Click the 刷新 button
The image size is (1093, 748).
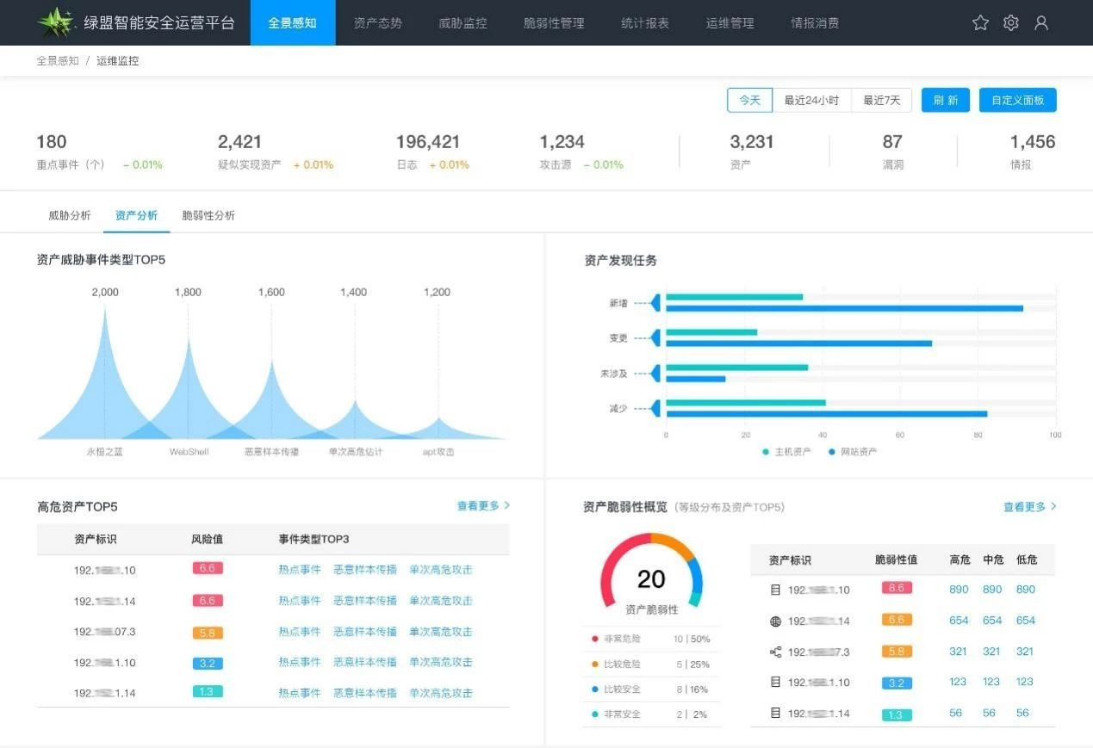[x=945, y=100]
